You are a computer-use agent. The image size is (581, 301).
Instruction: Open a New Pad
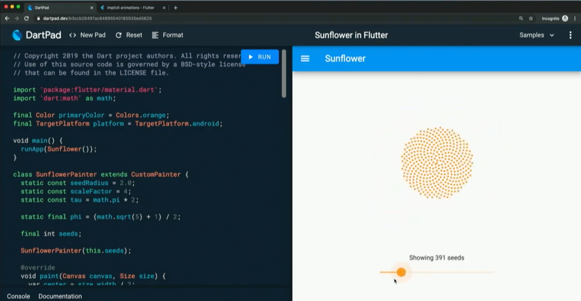pos(88,35)
